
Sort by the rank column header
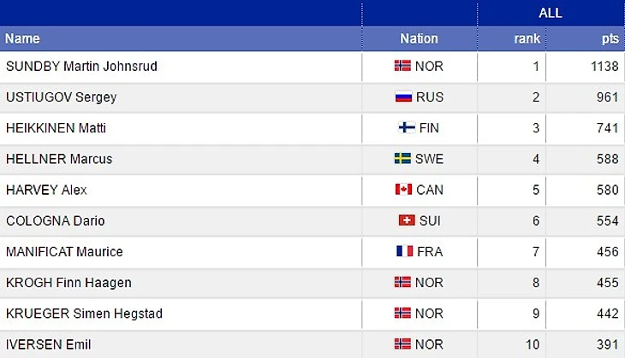pos(527,38)
